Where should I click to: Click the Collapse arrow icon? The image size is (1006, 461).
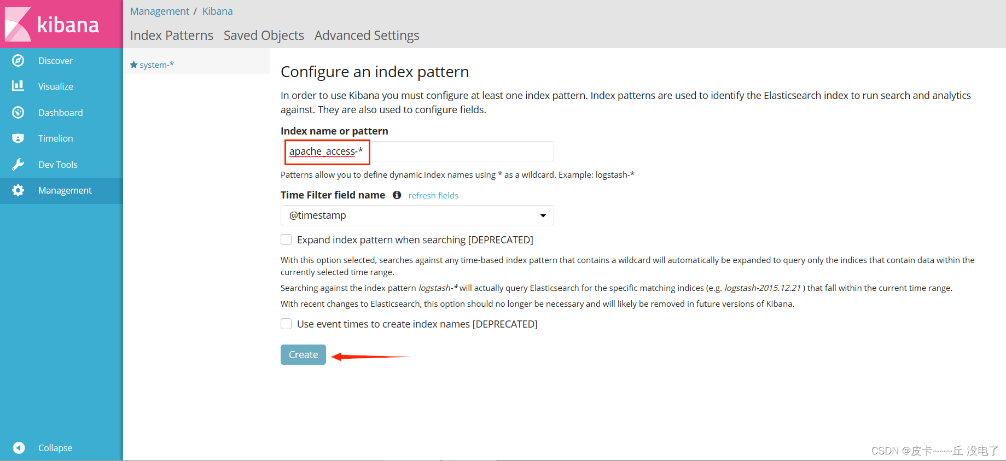[19, 448]
